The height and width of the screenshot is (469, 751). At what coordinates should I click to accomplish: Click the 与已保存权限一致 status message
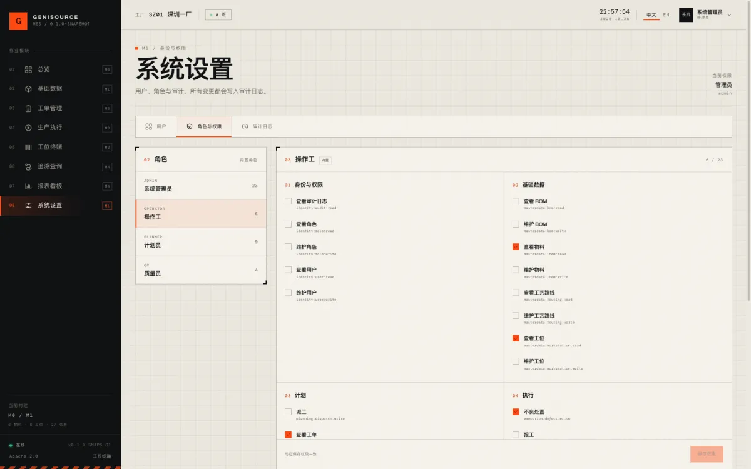tap(301, 454)
